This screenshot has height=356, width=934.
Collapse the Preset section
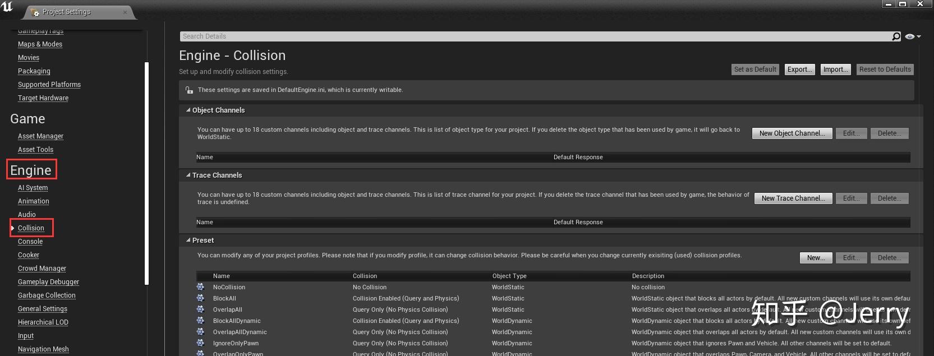[188, 241]
